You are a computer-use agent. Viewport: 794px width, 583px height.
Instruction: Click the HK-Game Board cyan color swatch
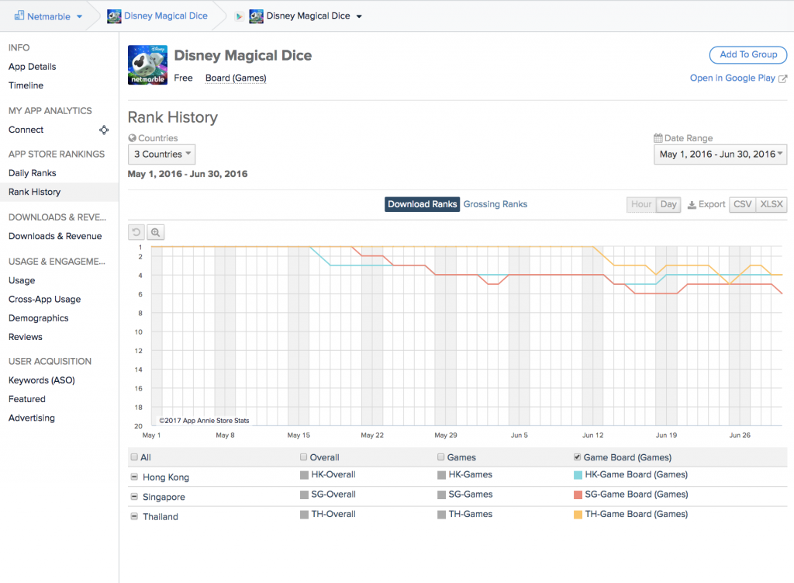pyautogui.click(x=578, y=475)
